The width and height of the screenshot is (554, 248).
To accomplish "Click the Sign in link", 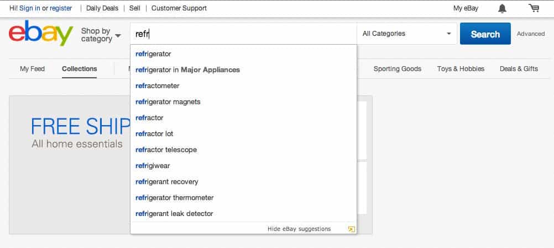I will coord(30,8).
